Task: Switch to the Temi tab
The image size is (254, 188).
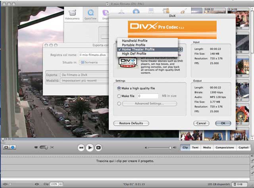Action: pos(195,148)
